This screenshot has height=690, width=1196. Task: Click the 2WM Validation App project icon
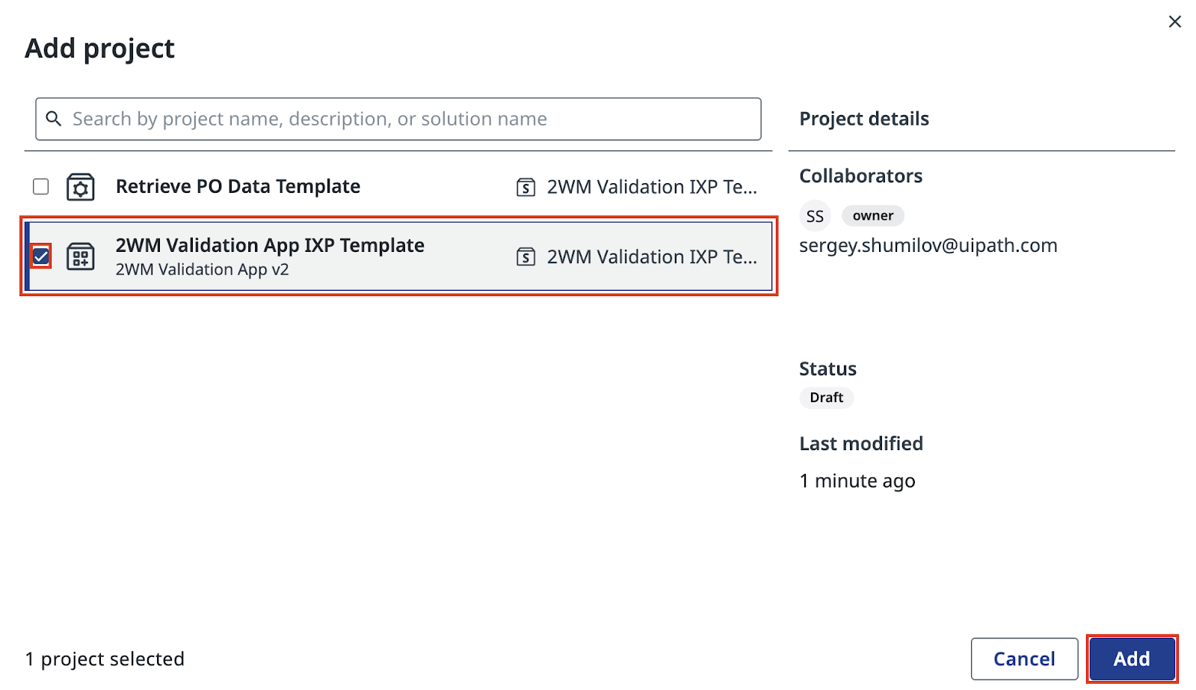[81, 257]
